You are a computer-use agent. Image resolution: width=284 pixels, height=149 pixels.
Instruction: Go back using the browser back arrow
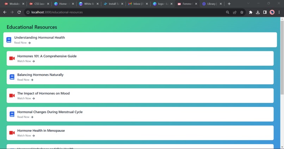(5, 12)
